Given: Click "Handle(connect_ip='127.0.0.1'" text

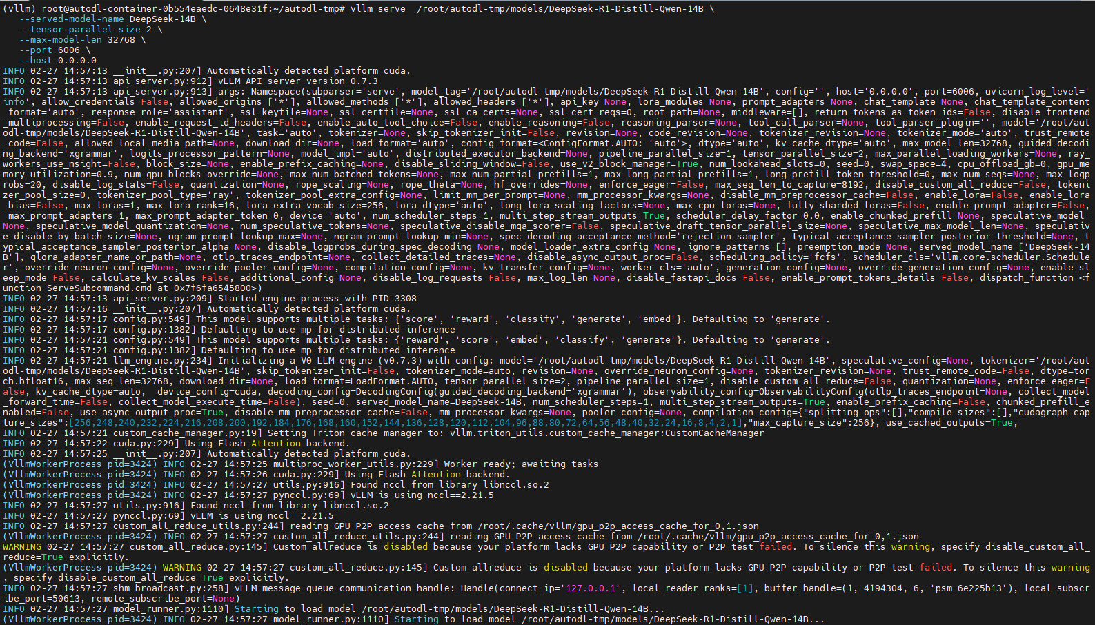Looking at the screenshot, I should point(540,588).
